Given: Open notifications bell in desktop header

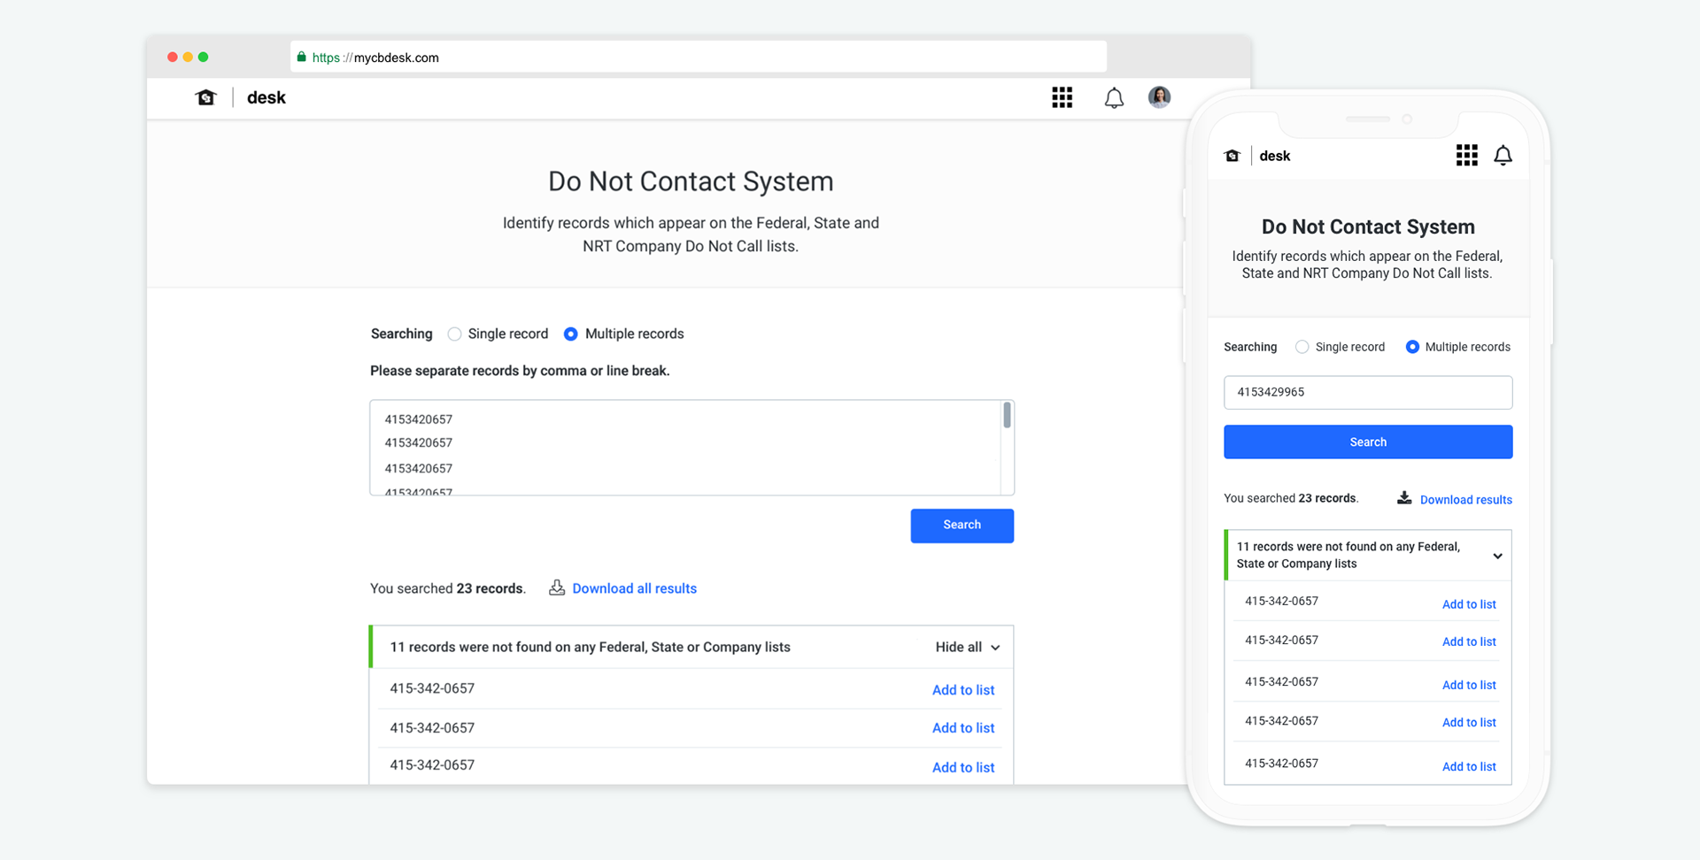Looking at the screenshot, I should [1114, 98].
